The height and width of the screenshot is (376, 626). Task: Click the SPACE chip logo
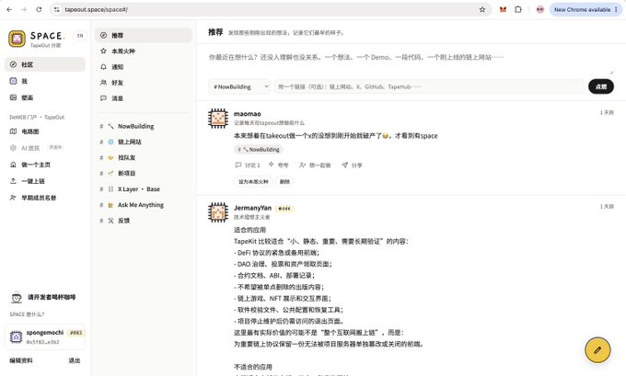[x=17, y=39]
